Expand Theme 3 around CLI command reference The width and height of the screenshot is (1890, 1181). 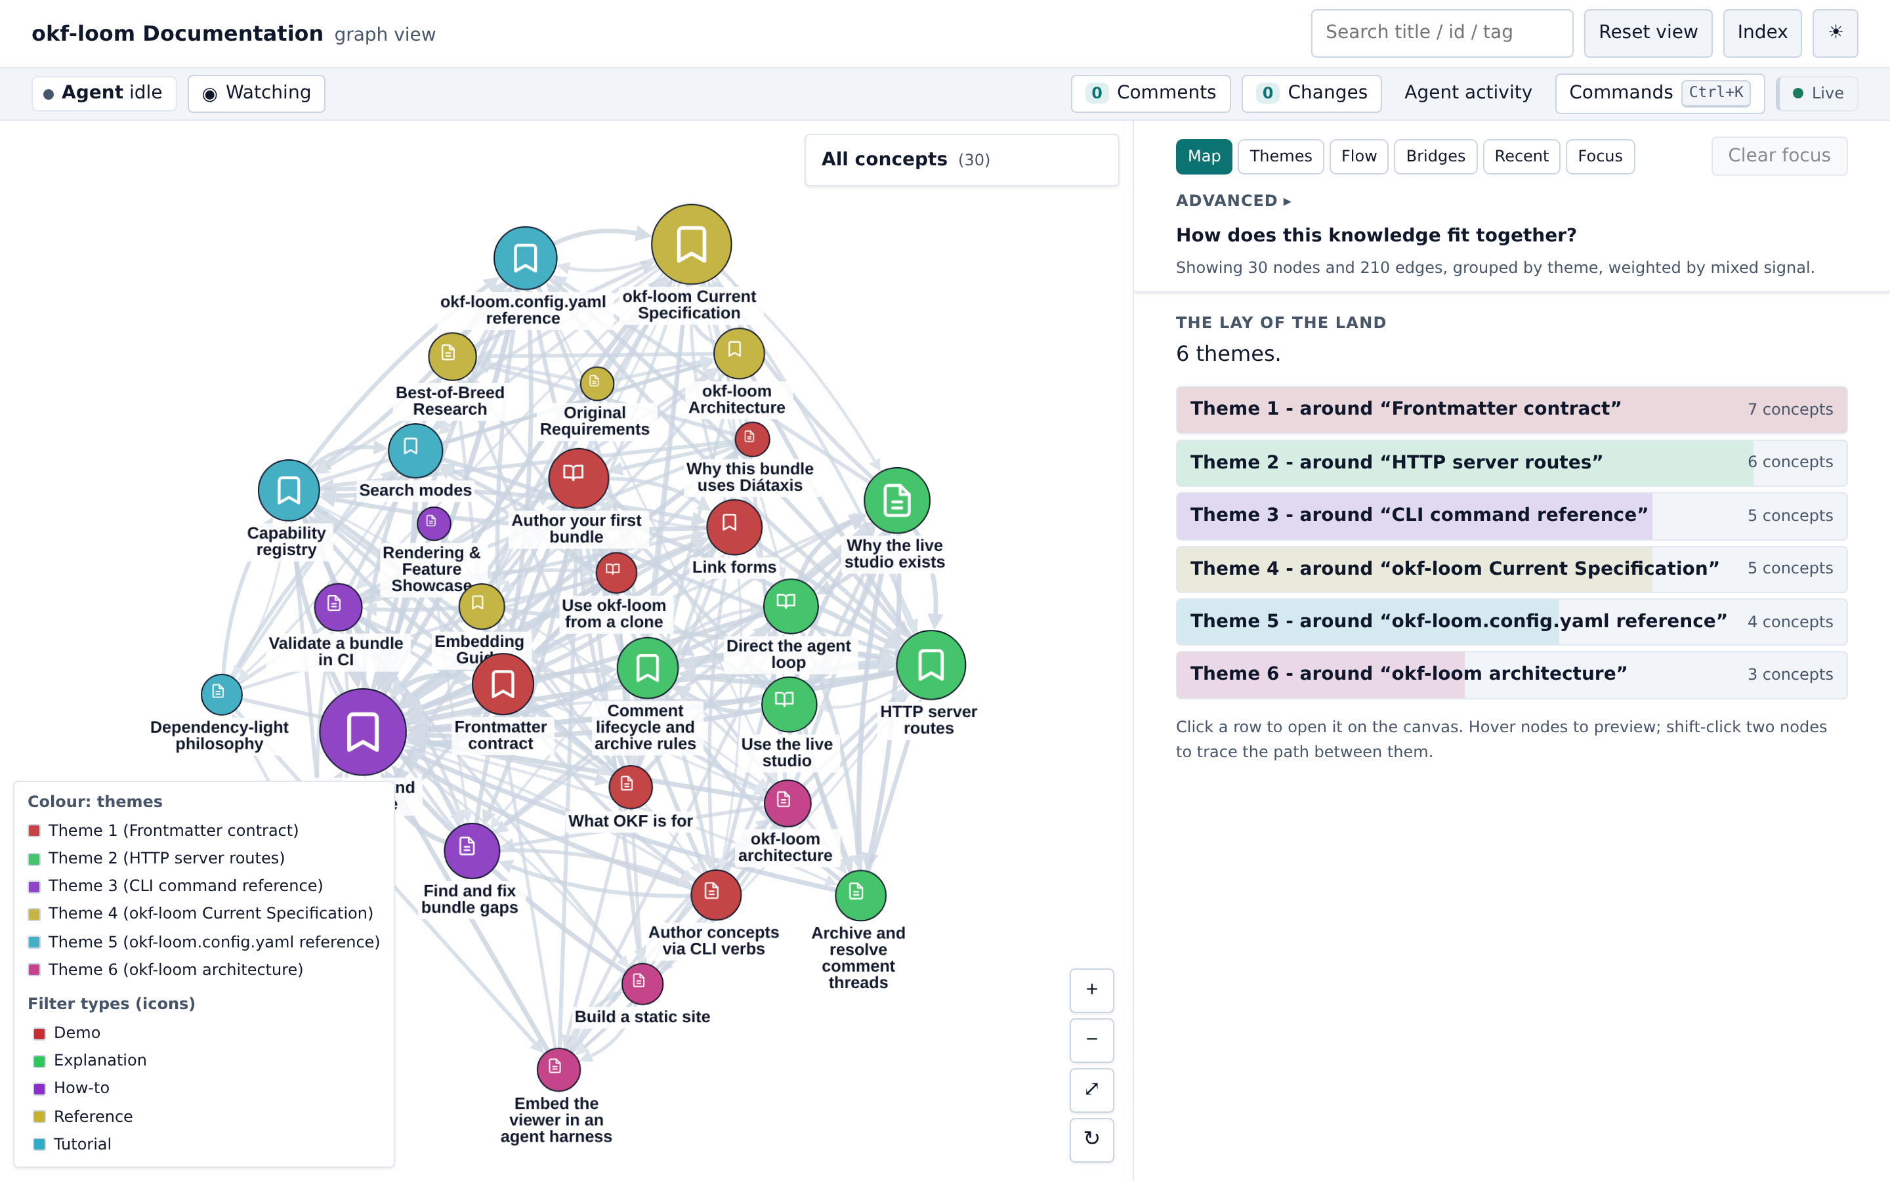tap(1511, 516)
